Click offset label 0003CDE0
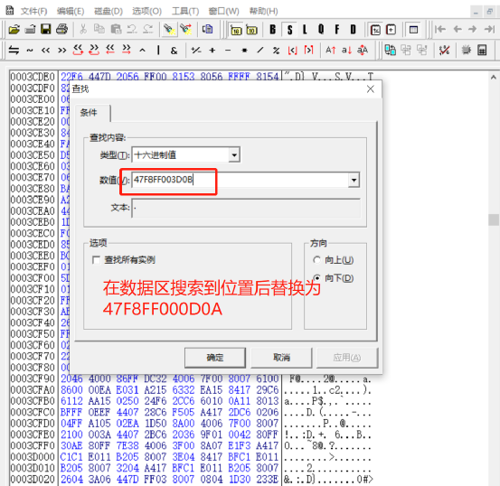 pos(33,77)
